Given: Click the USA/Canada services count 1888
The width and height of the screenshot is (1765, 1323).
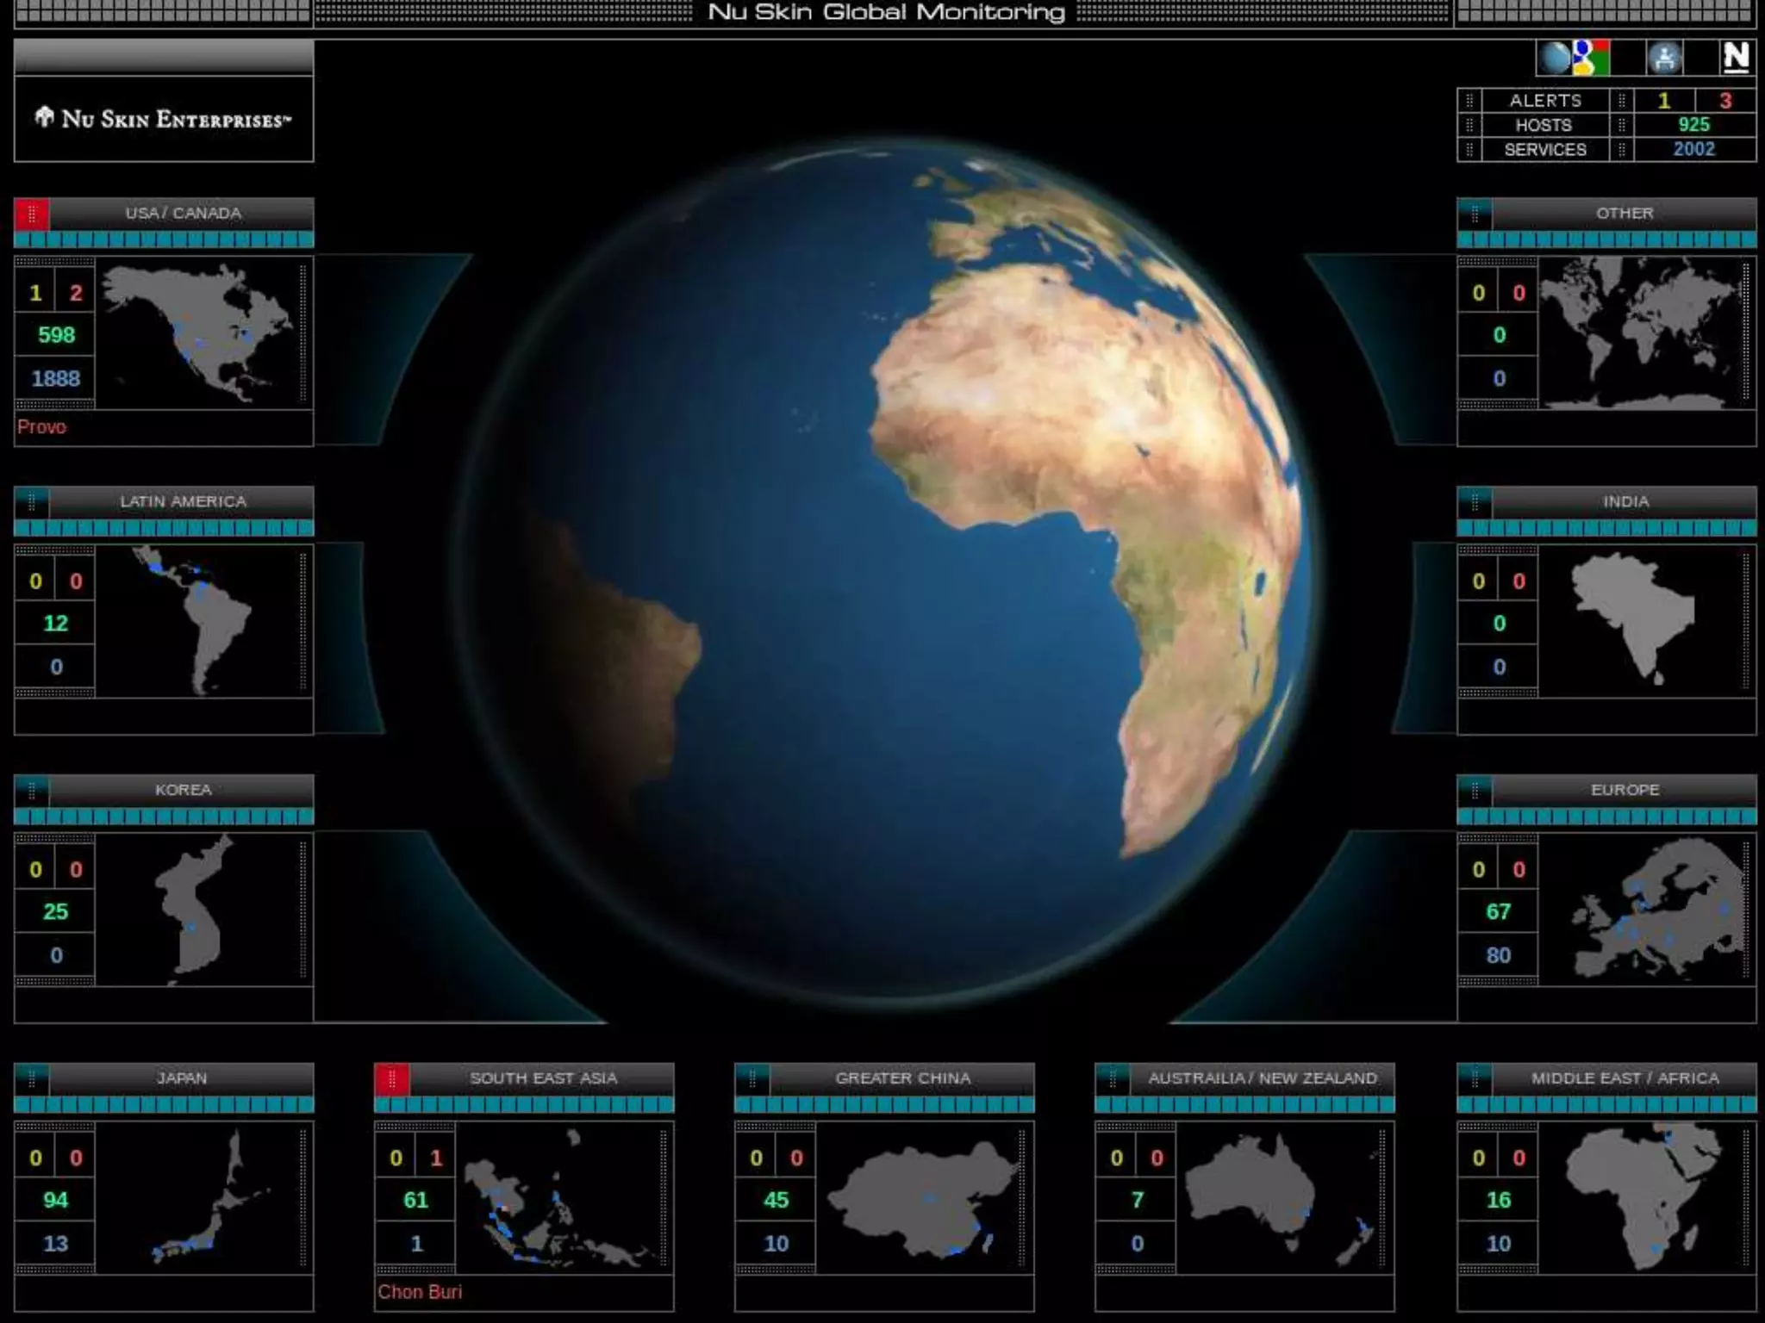Looking at the screenshot, I should (55, 379).
